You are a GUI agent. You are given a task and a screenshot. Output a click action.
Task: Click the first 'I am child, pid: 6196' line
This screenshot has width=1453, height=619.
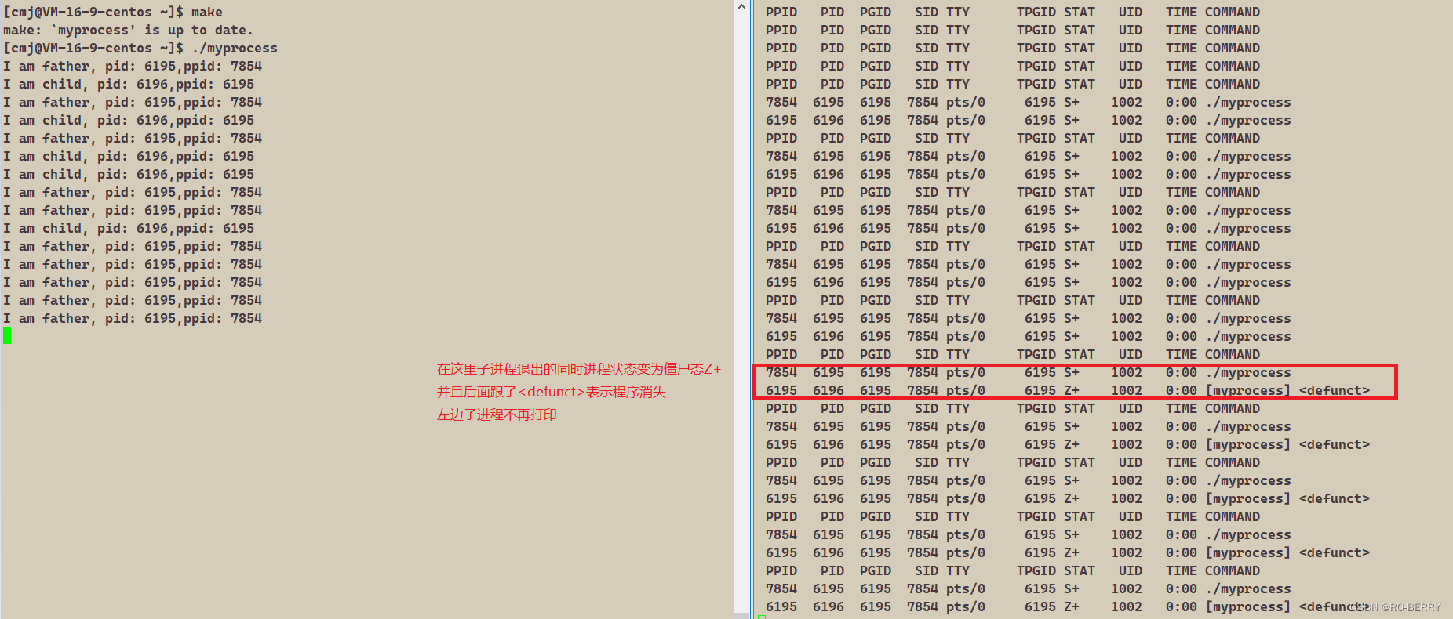click(x=129, y=84)
